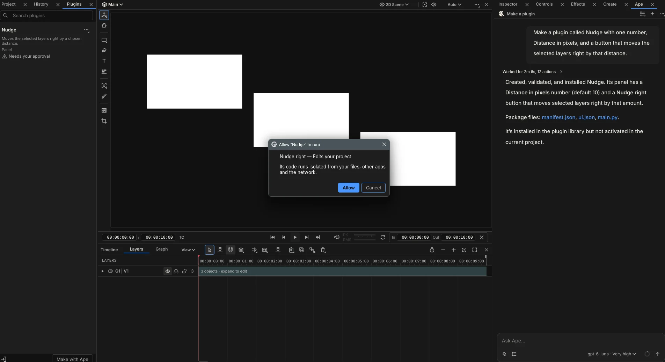Open the main.py link
This screenshot has width=665, height=362.
(x=607, y=117)
